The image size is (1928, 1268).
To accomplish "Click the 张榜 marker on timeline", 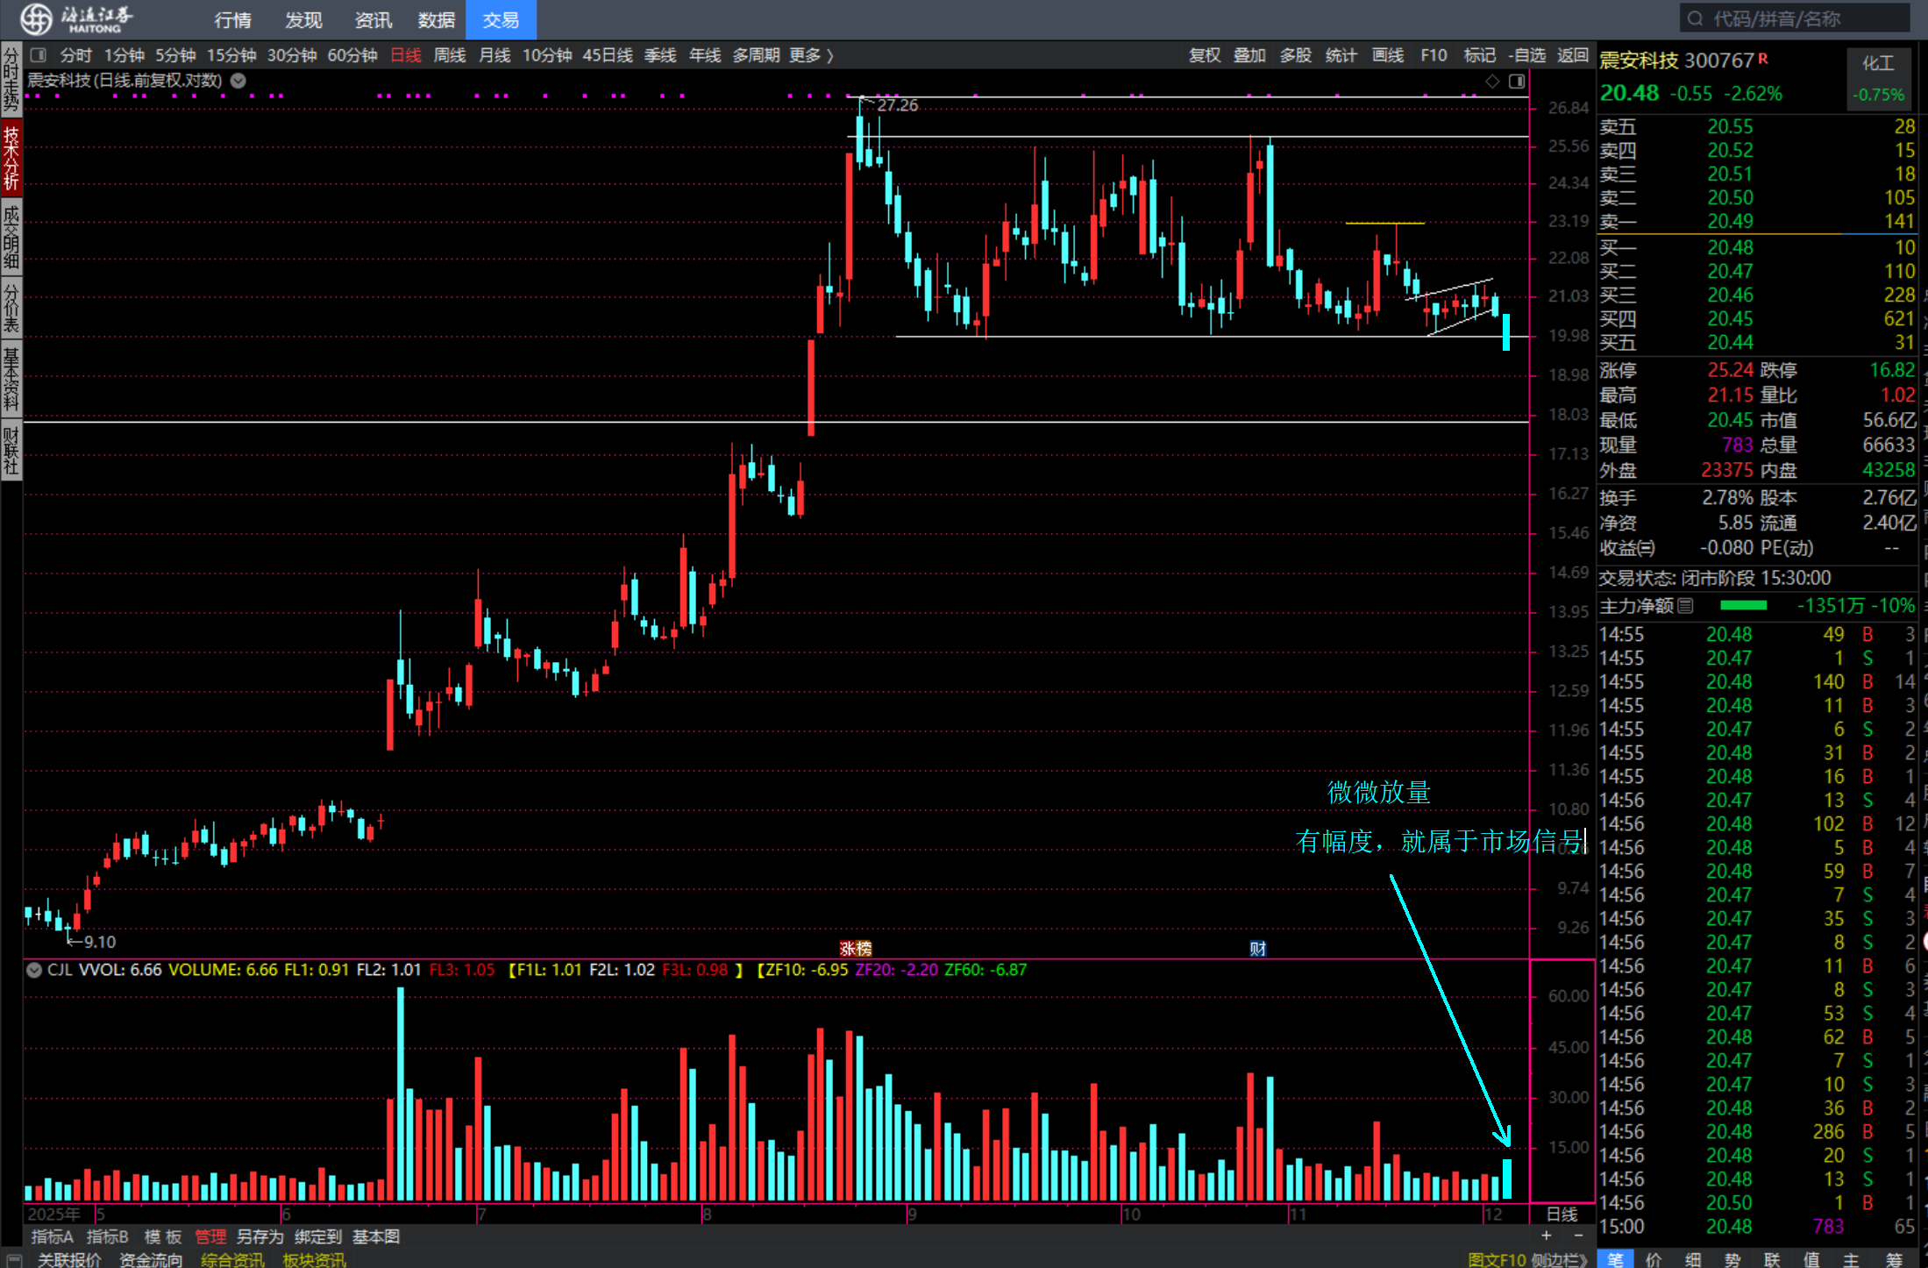I will [x=855, y=948].
